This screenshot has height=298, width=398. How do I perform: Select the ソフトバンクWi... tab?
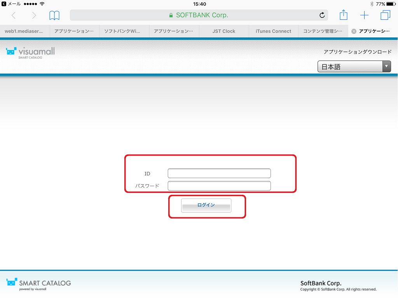click(124, 31)
